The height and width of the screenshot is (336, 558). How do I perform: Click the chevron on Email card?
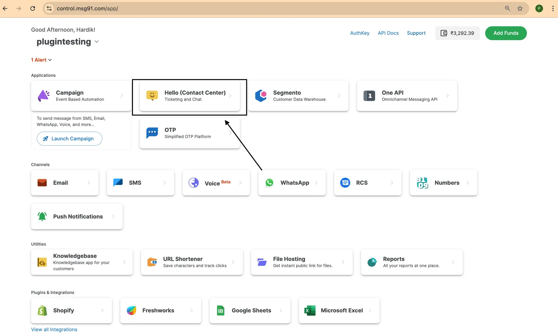click(x=89, y=183)
